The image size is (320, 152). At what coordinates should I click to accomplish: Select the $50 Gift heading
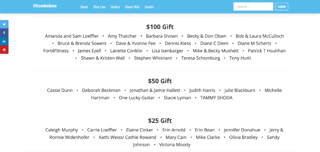(x=160, y=81)
